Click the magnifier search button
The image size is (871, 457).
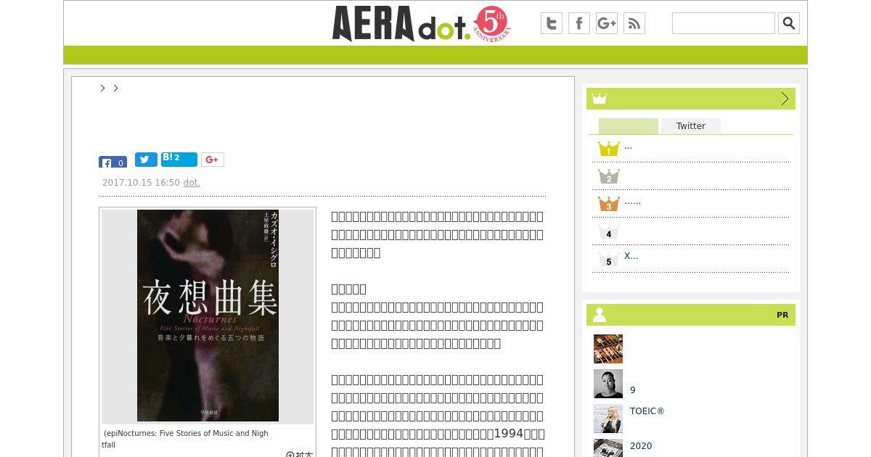[x=789, y=23]
